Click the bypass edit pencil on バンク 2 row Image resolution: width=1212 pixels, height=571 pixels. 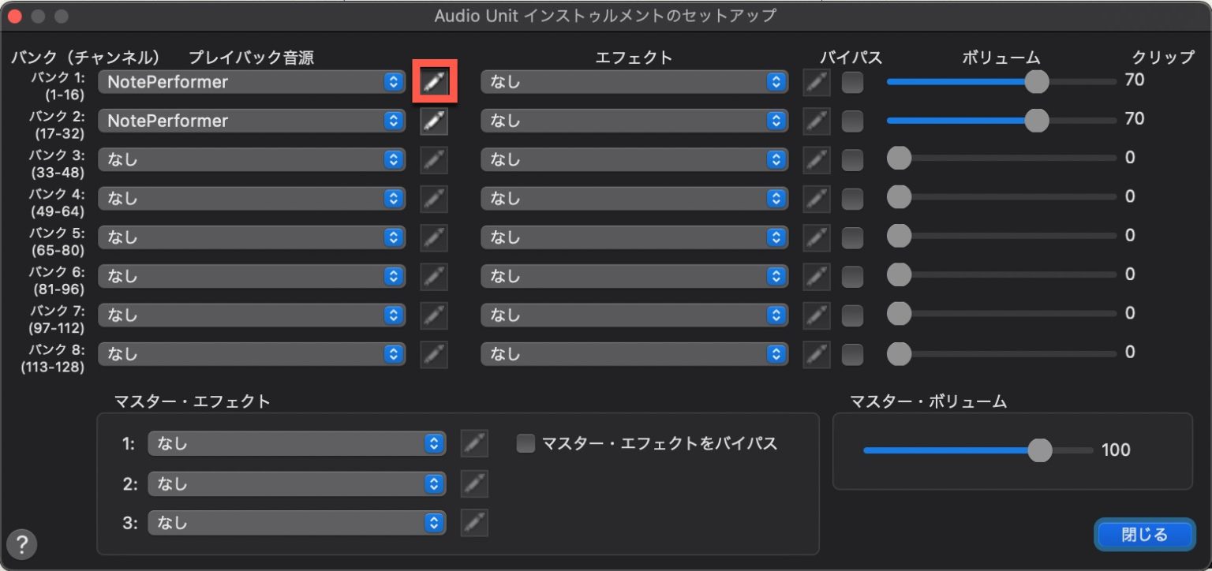(x=817, y=120)
